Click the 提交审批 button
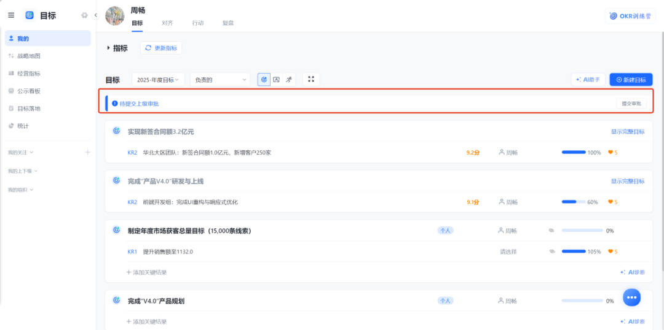664x330 pixels. coord(631,104)
